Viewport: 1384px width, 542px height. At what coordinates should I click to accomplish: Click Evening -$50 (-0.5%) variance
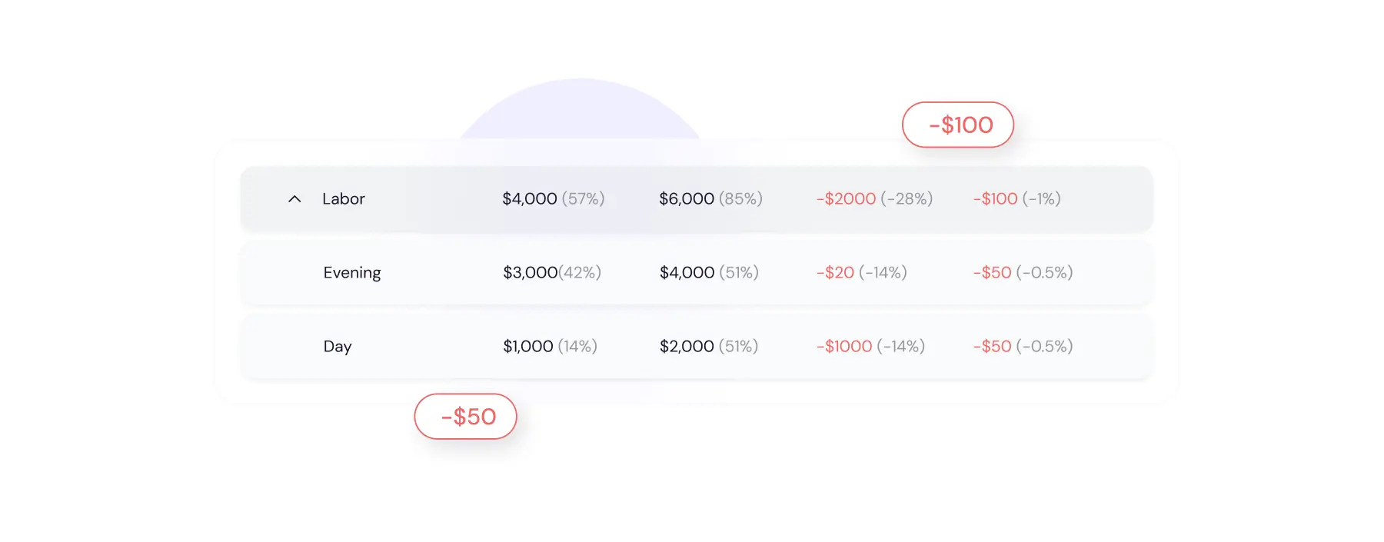point(1023,273)
